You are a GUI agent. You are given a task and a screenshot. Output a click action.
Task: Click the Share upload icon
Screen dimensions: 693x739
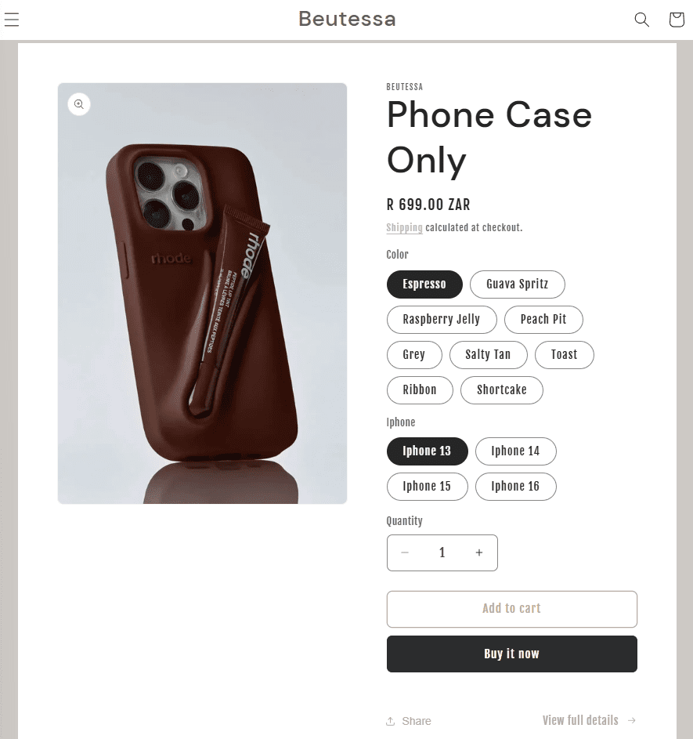390,721
